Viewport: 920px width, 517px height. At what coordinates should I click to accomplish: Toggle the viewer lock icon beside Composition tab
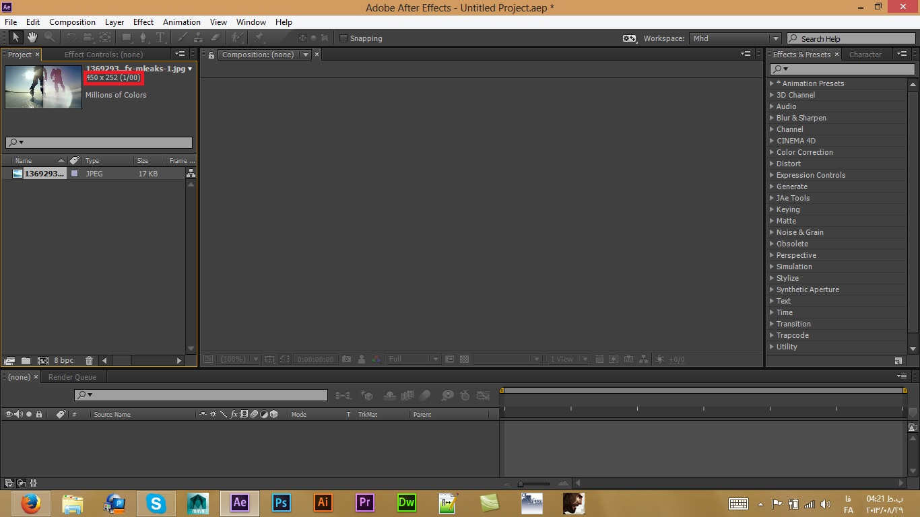click(211, 55)
